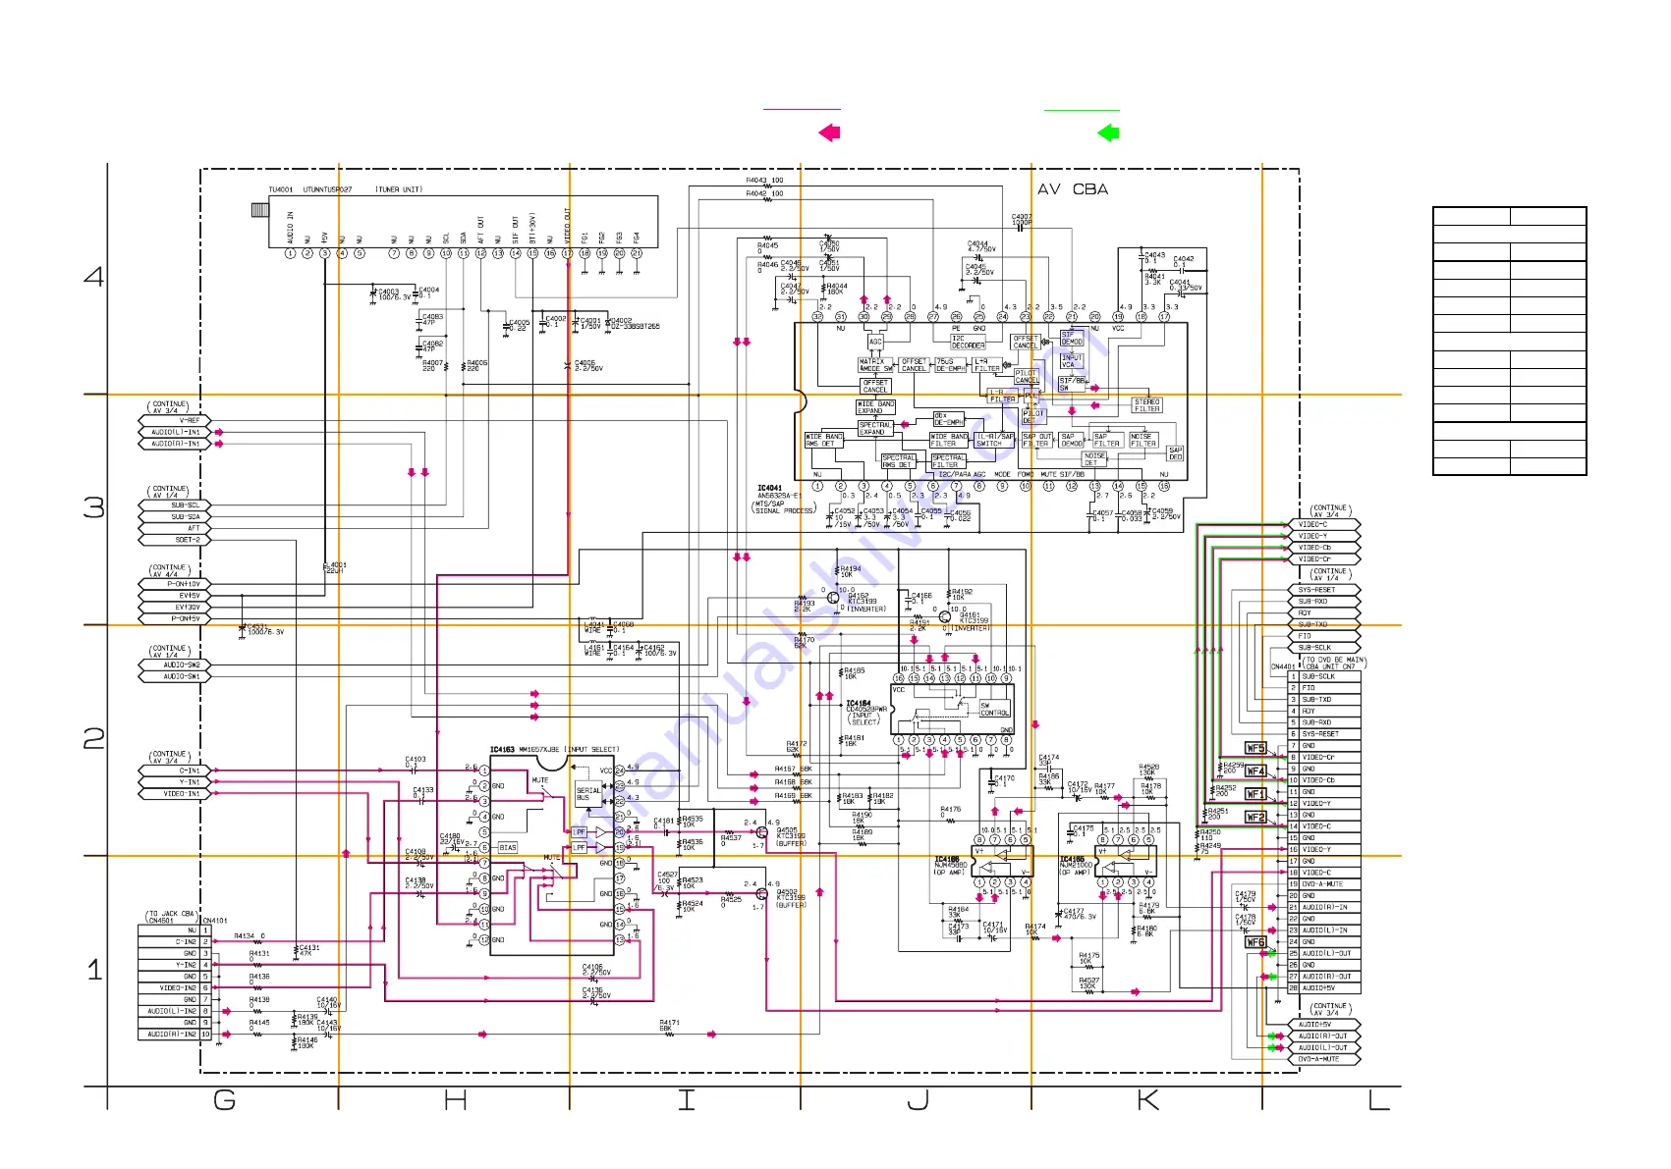This screenshot has height=1169, width=1671.
Task: Click the L+R FILTER block
Action: point(987,365)
